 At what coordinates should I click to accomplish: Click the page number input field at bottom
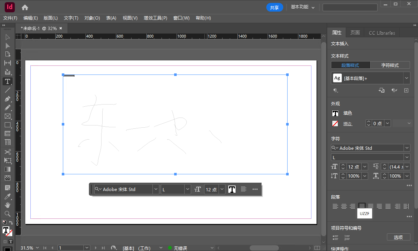click(71, 248)
